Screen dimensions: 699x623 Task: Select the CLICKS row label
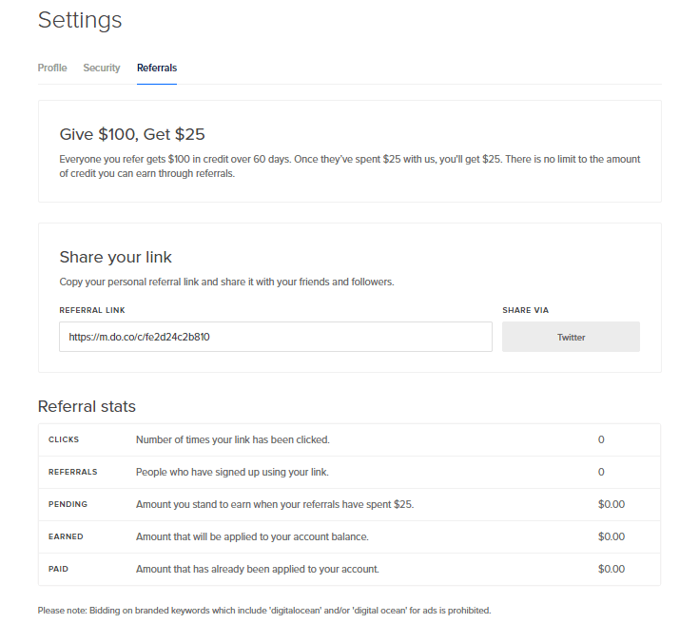tap(64, 439)
